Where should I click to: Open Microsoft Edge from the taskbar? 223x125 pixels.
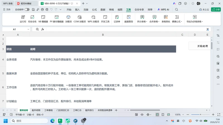click(x=52, y=121)
